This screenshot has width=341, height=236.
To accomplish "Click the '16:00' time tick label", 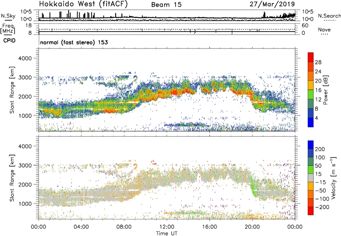I will [x=209, y=227].
